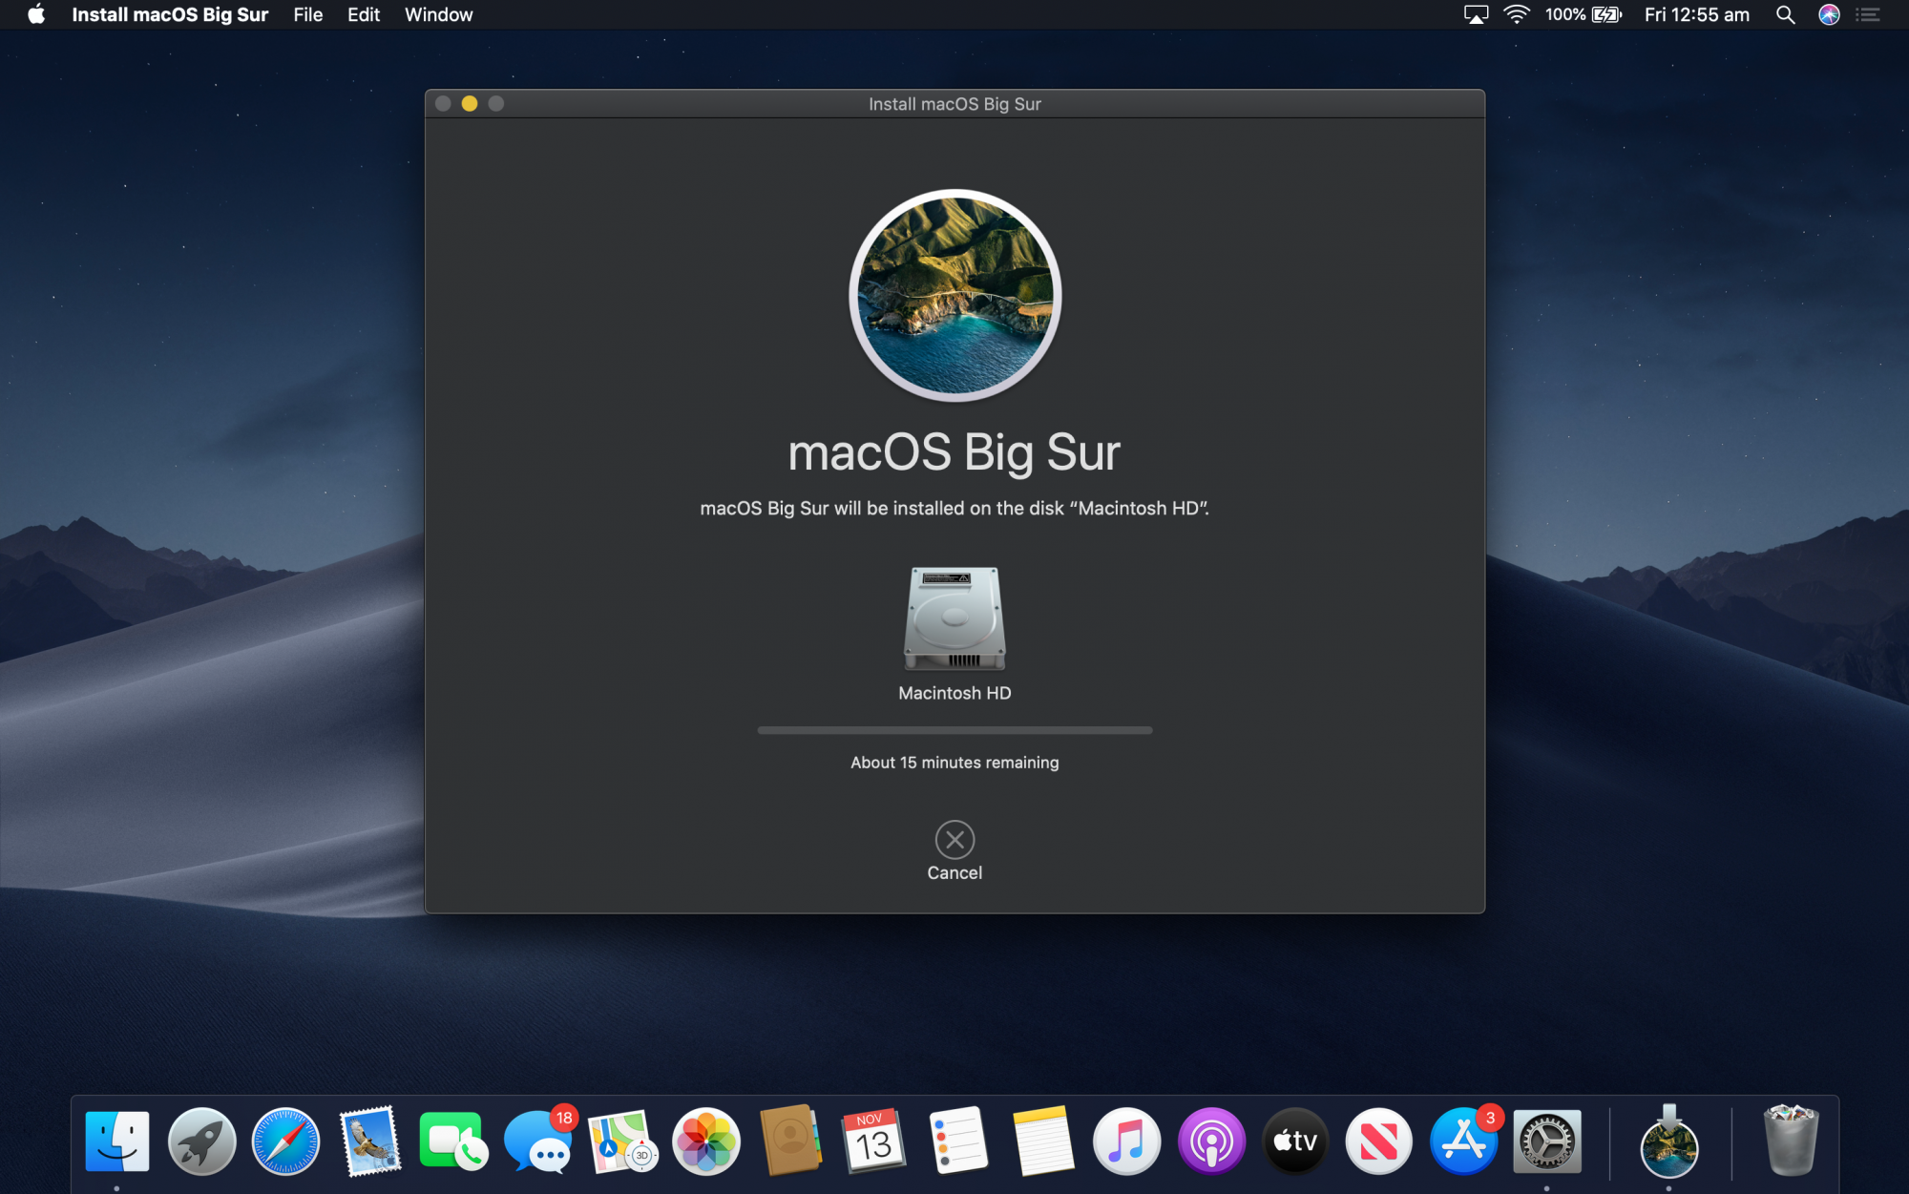Open Siri from the menu bar
This screenshot has width=1909, height=1194.
click(1829, 14)
